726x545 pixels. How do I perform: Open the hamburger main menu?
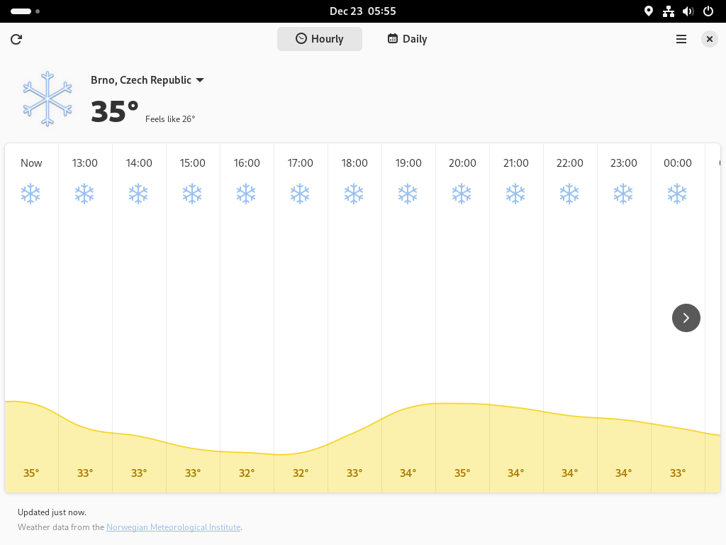[681, 40]
